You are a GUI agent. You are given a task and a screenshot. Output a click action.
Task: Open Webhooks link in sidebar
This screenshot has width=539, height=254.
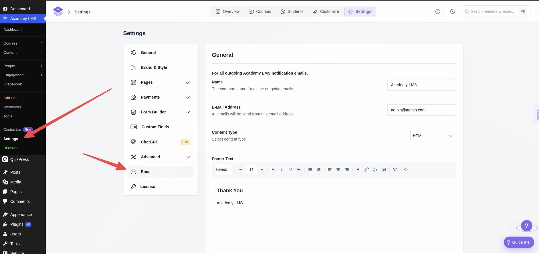coord(12,107)
